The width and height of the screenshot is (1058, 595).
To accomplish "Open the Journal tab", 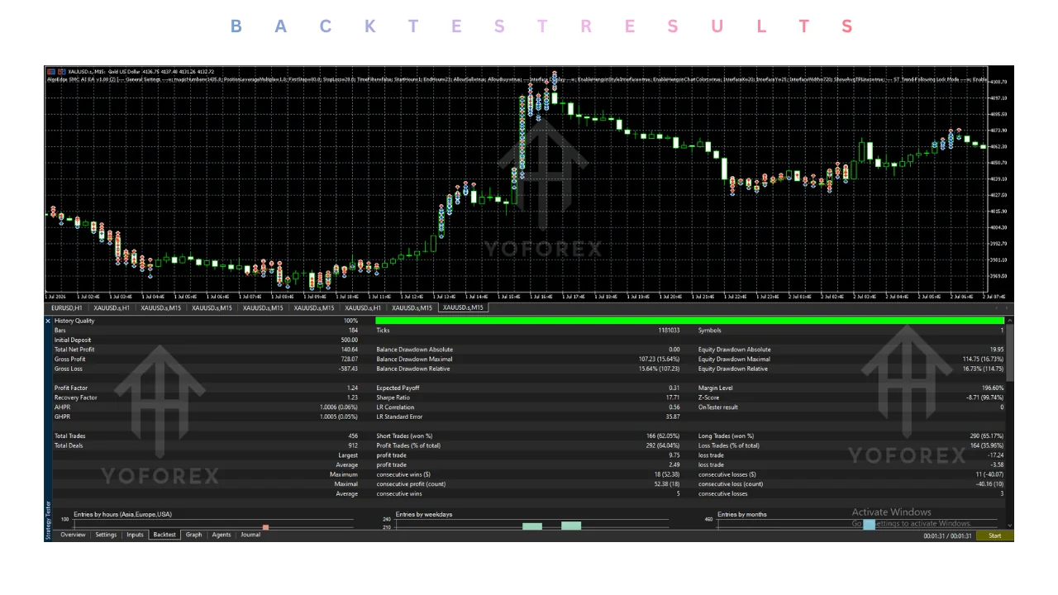I will pyautogui.click(x=250, y=535).
